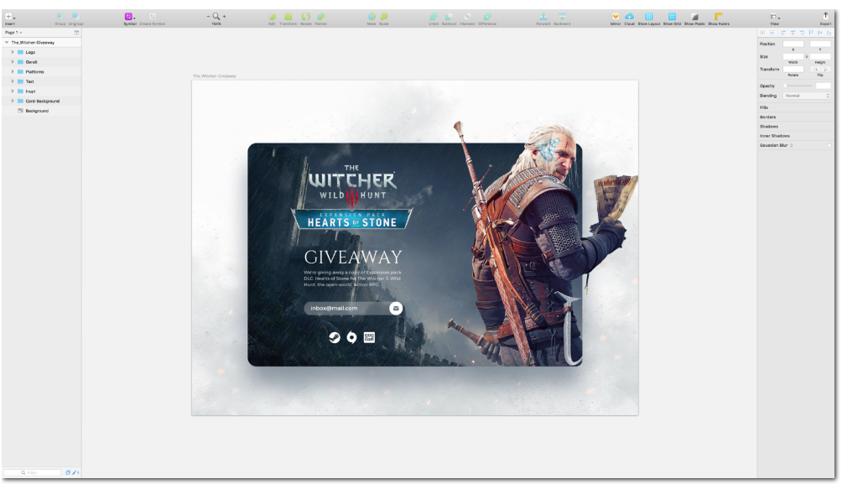Zoom out with the minus button
Image resolution: width=842 pixels, height=484 pixels.
[208, 17]
